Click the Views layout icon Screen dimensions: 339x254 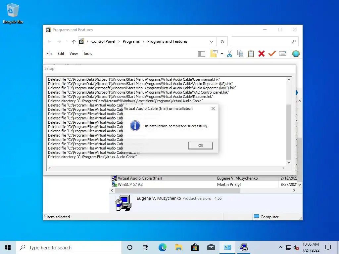pos(214,54)
